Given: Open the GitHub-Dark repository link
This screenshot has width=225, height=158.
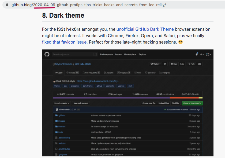Looking at the screenshot, I should click(83, 64).
